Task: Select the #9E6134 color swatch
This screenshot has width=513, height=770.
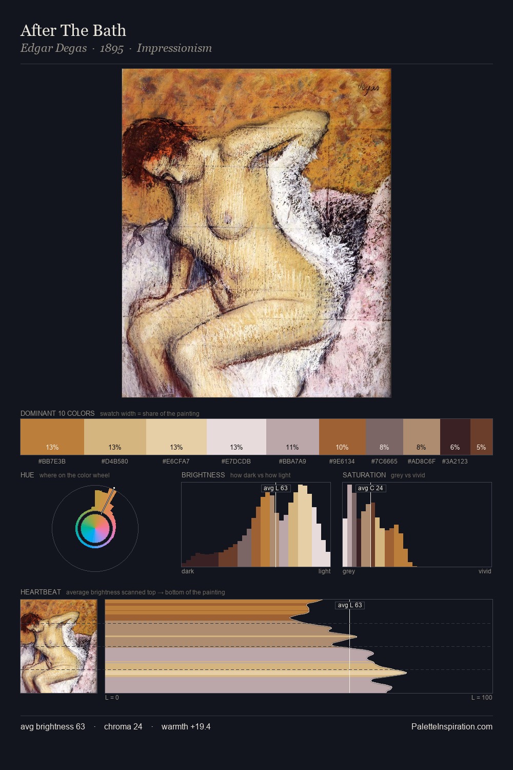Action: [x=342, y=437]
